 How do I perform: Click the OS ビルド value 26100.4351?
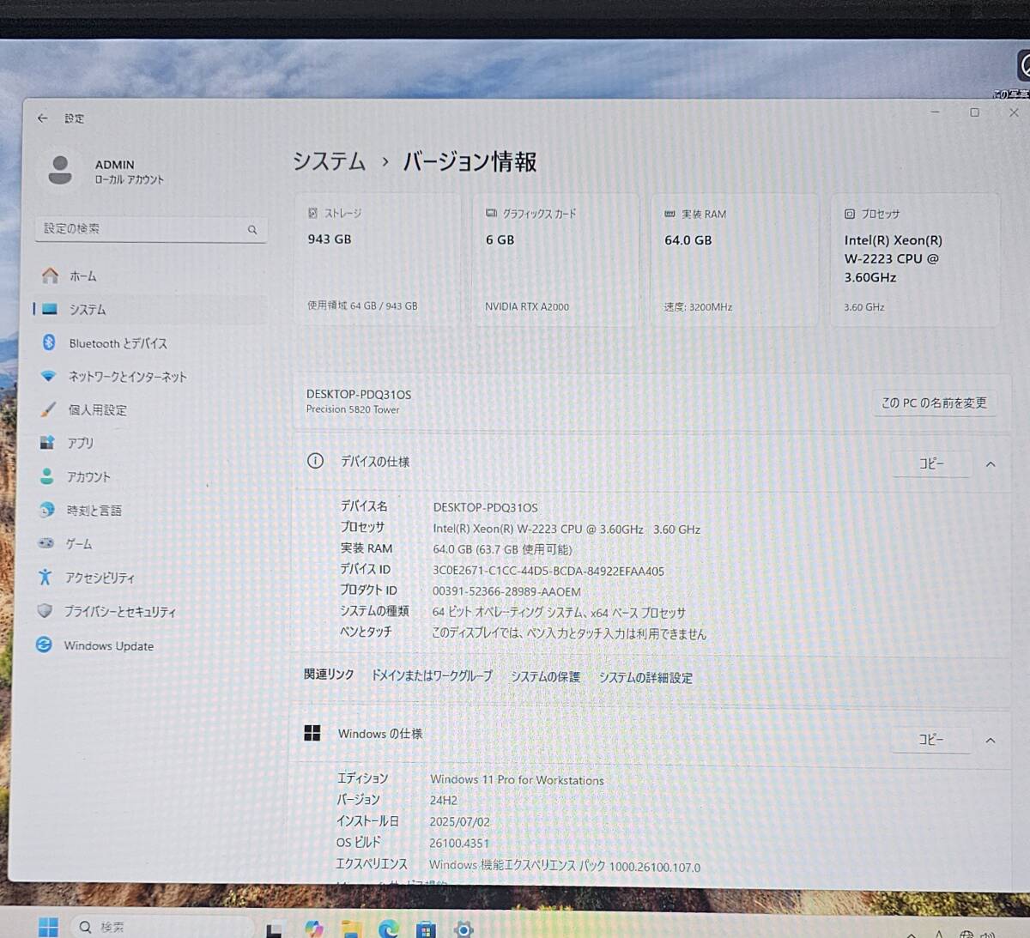tap(459, 843)
